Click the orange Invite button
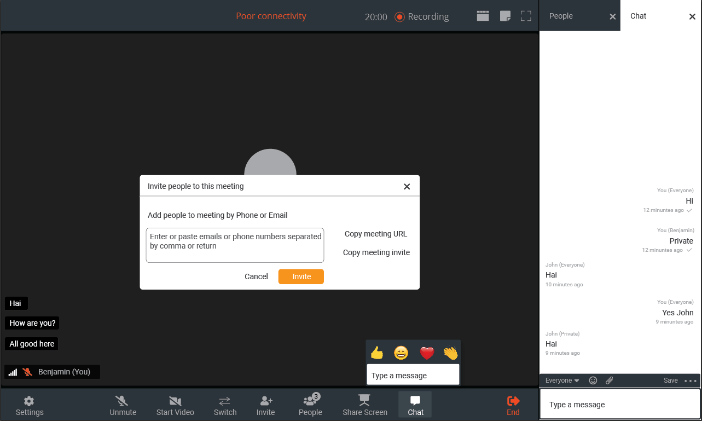 [x=301, y=276]
